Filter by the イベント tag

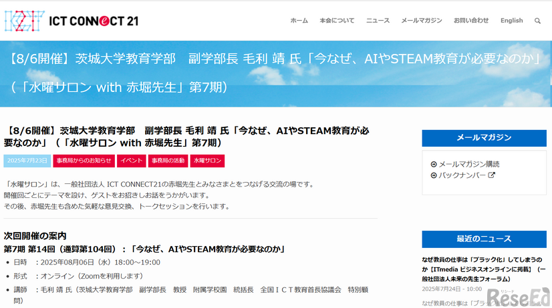pyautogui.click(x=131, y=161)
